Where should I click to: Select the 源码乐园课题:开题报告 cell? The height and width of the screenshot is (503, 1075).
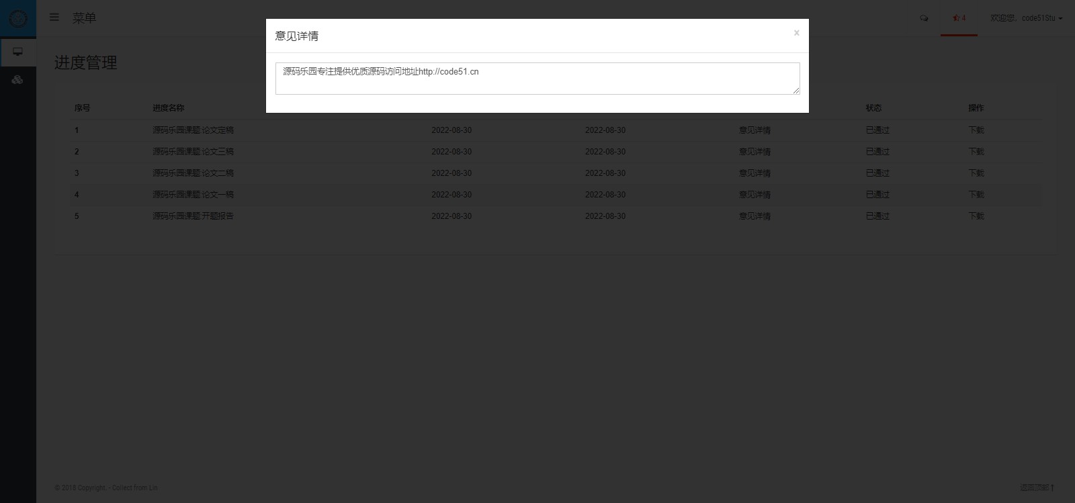tap(193, 216)
